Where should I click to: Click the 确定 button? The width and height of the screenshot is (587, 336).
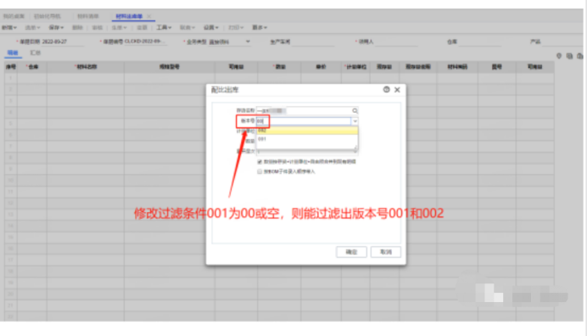coord(351,252)
